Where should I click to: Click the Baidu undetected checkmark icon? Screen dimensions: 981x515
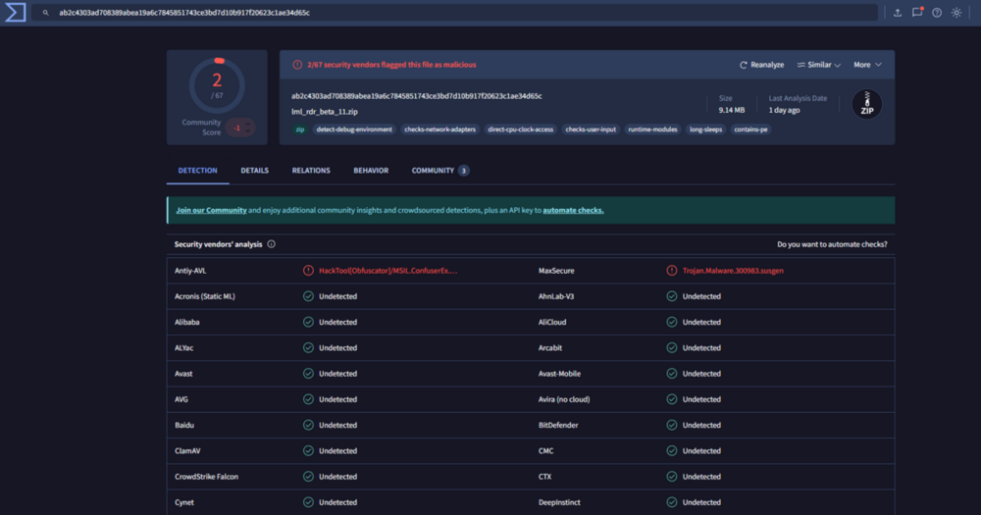point(308,425)
